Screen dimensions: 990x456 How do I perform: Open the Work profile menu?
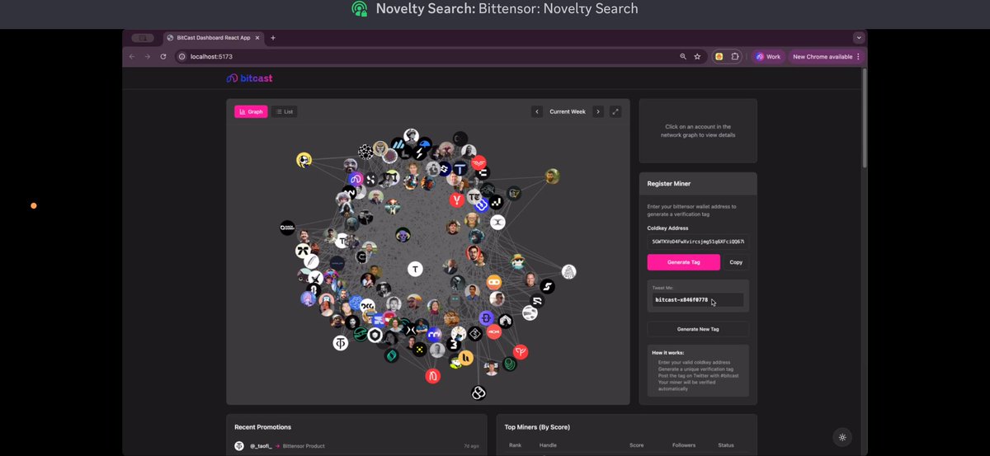[767, 56]
